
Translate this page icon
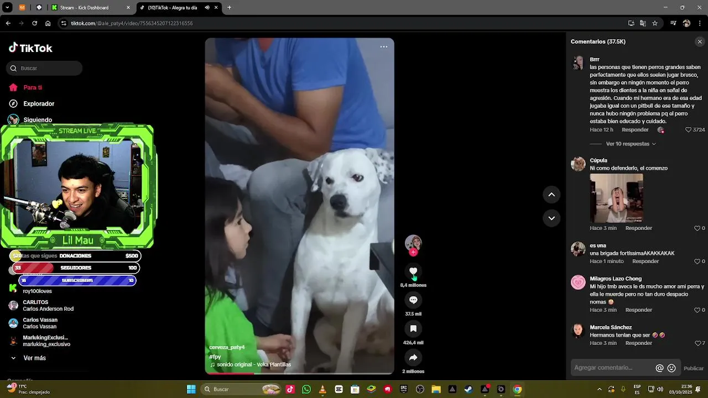[643, 23]
